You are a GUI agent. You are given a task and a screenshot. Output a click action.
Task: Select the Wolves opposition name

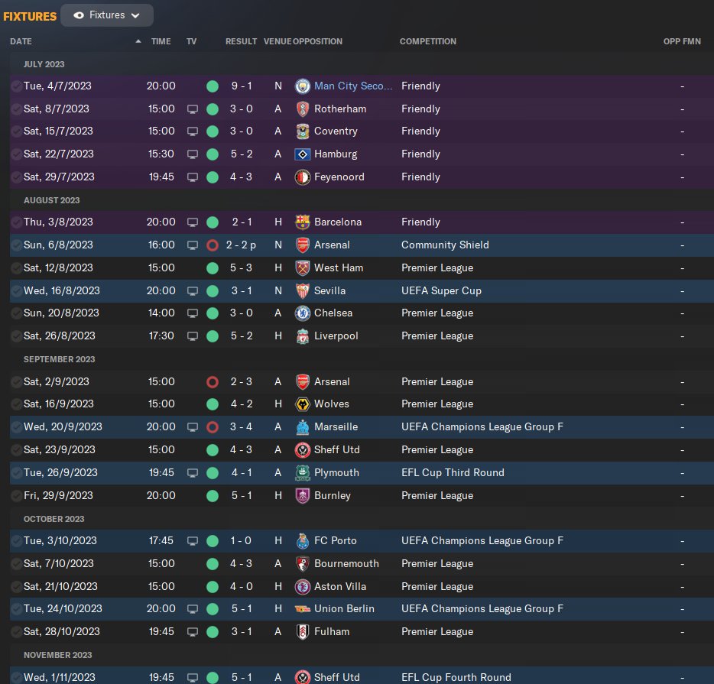(x=332, y=404)
